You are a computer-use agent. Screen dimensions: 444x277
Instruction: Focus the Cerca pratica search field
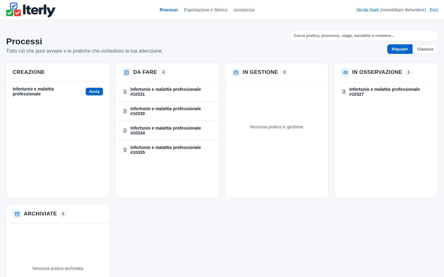(364, 36)
